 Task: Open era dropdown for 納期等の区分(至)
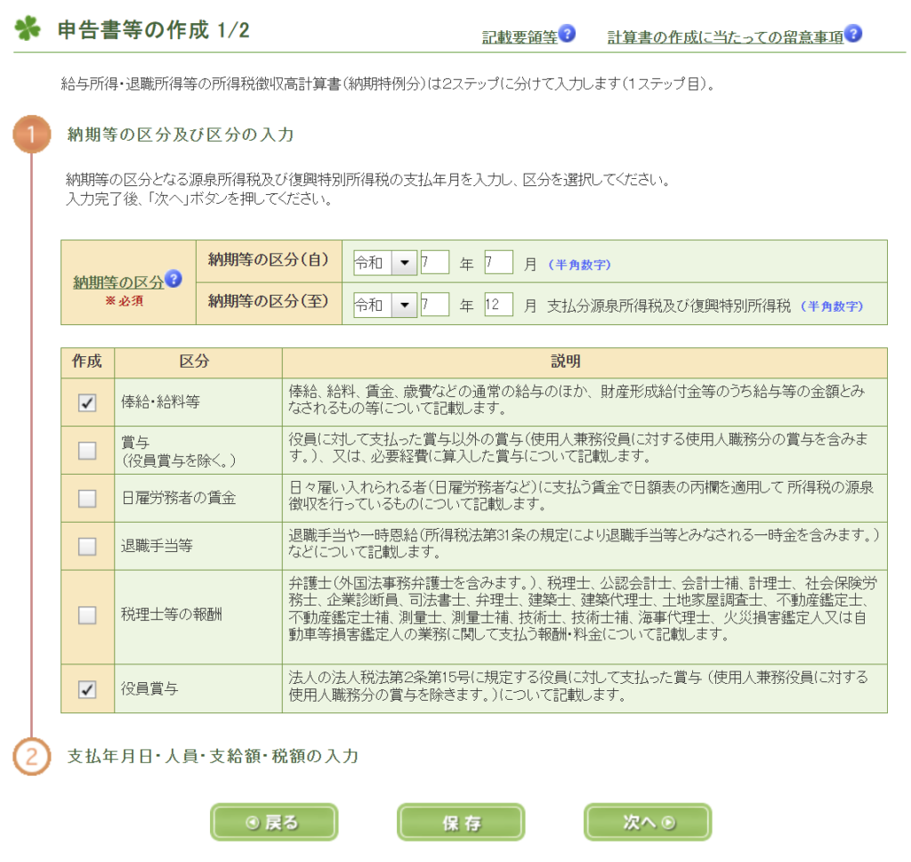pyautogui.click(x=404, y=305)
